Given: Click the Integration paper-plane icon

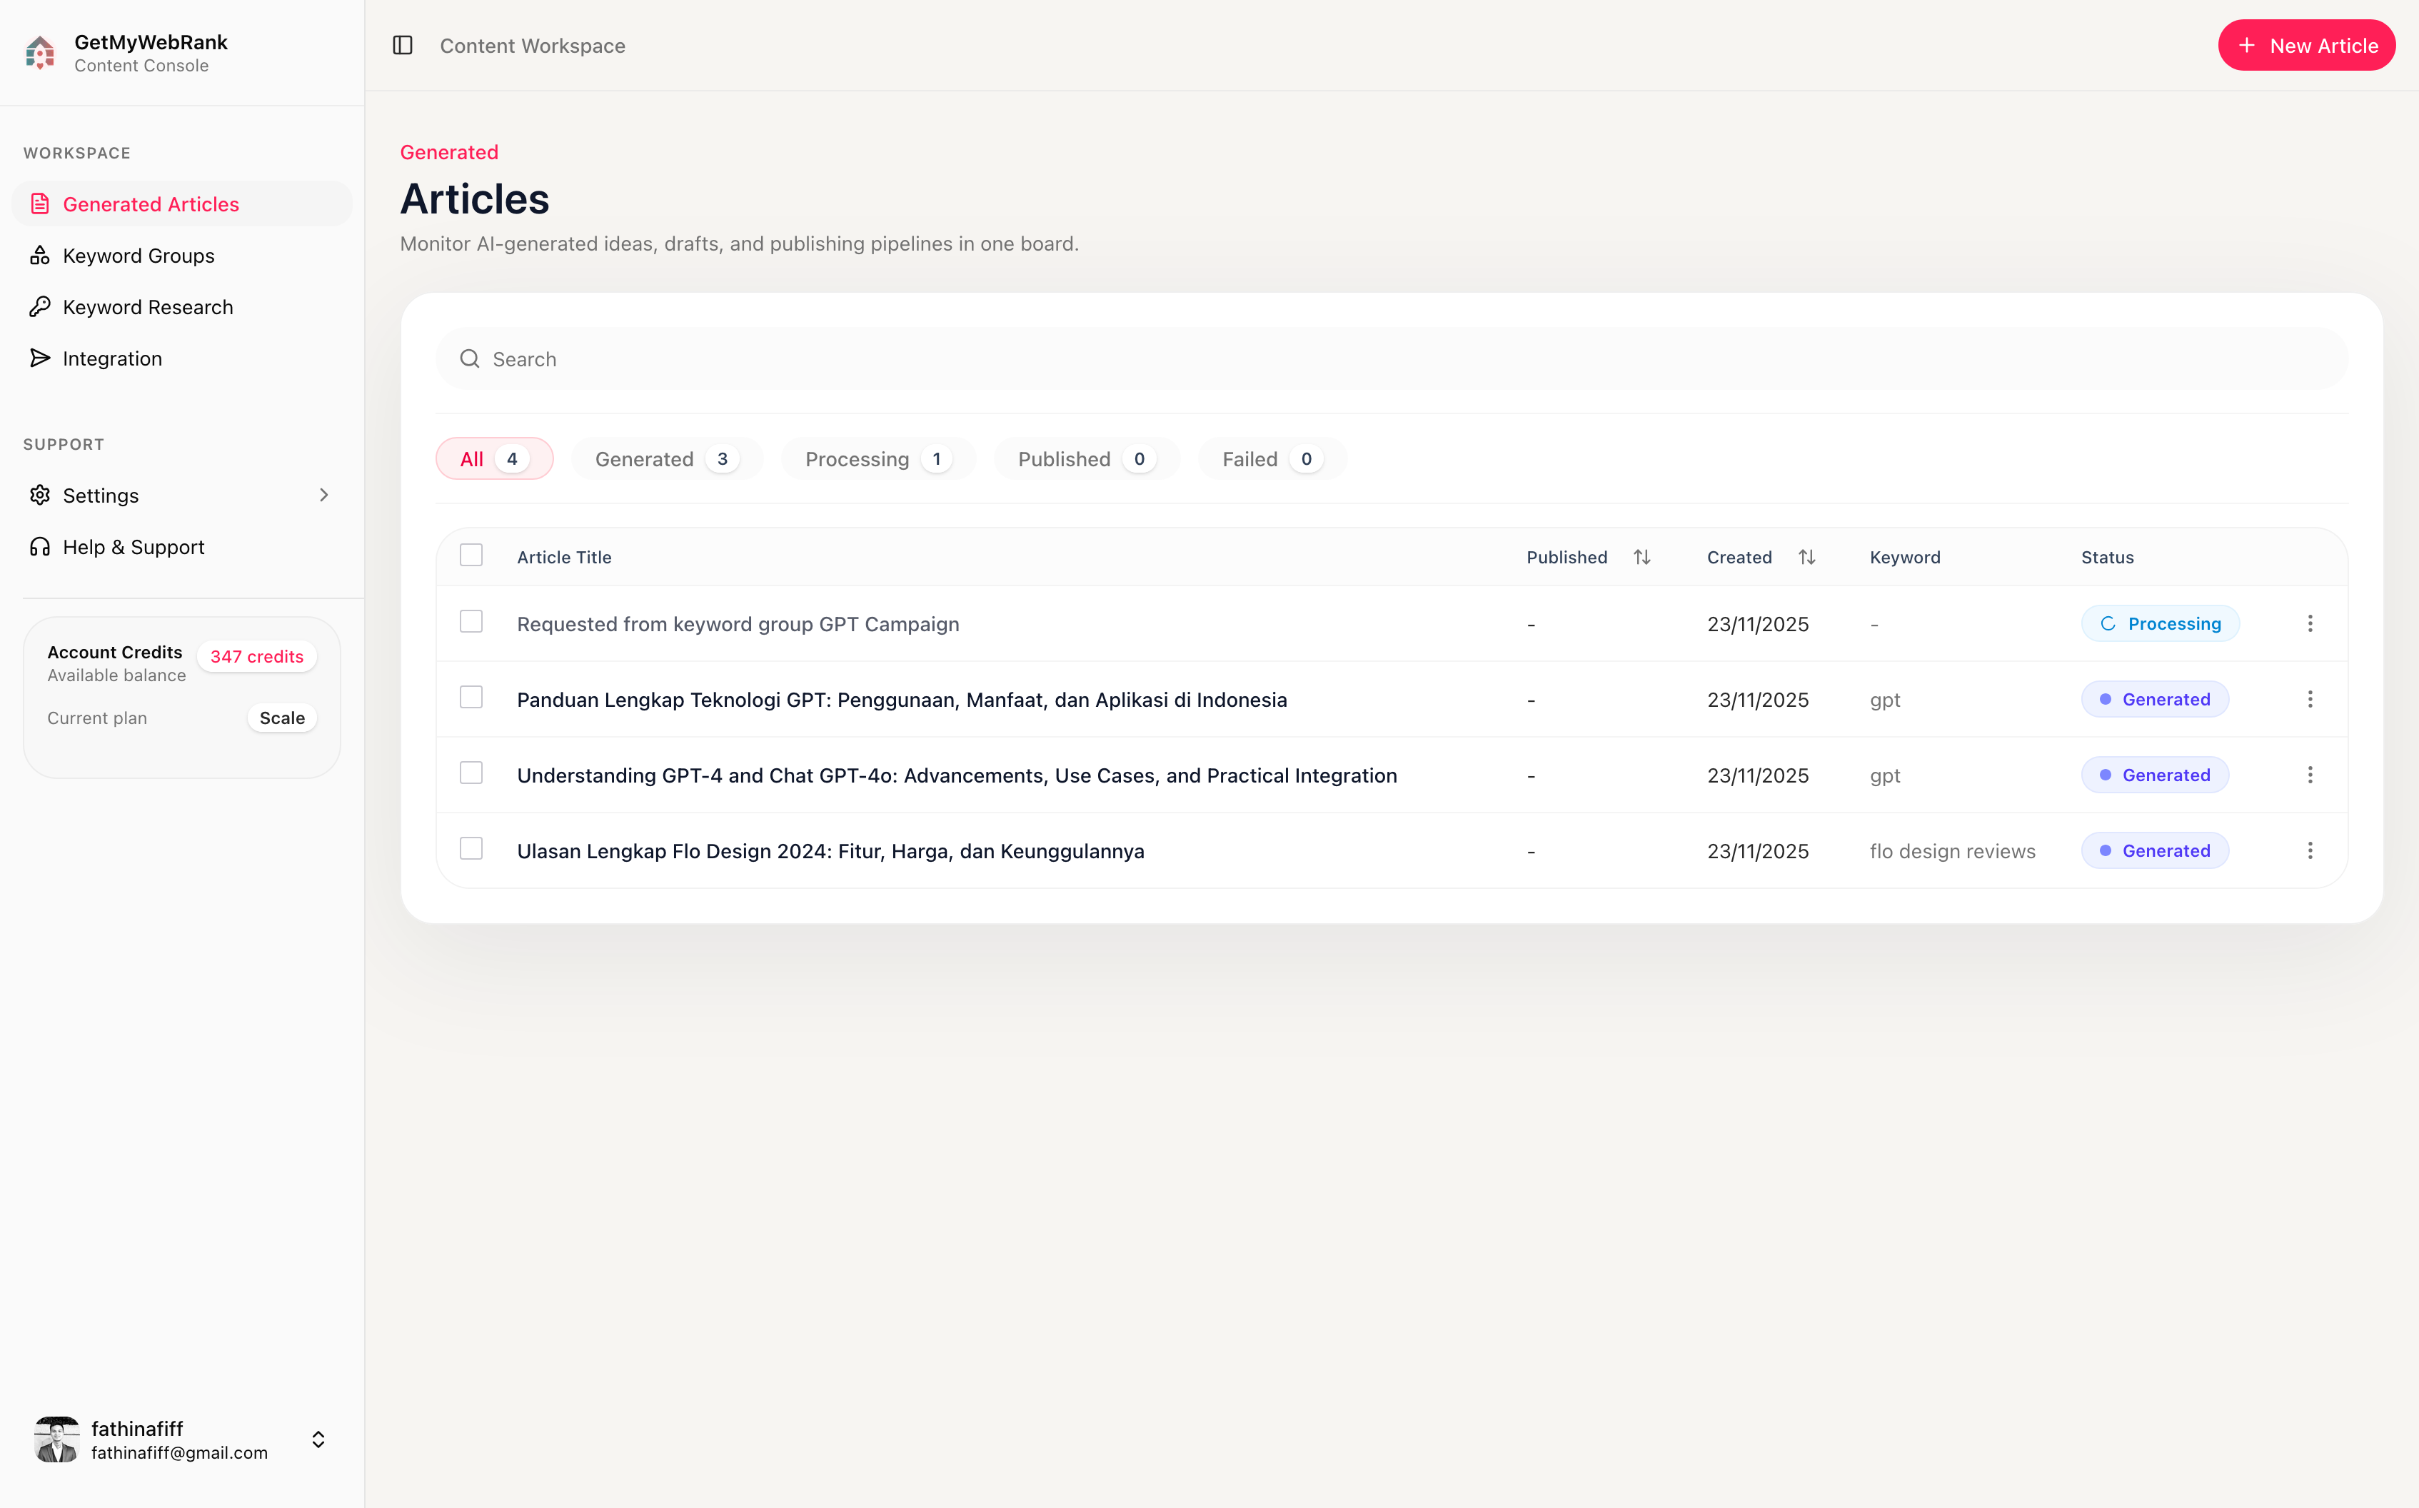Looking at the screenshot, I should point(40,358).
